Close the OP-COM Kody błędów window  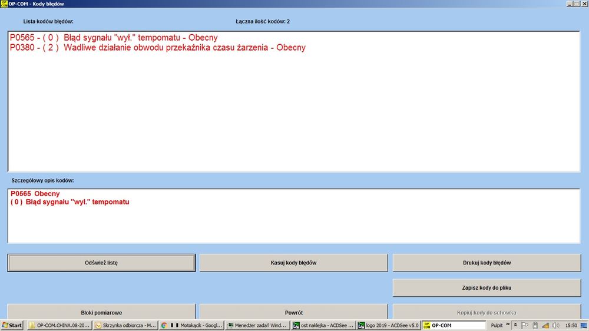(584, 4)
